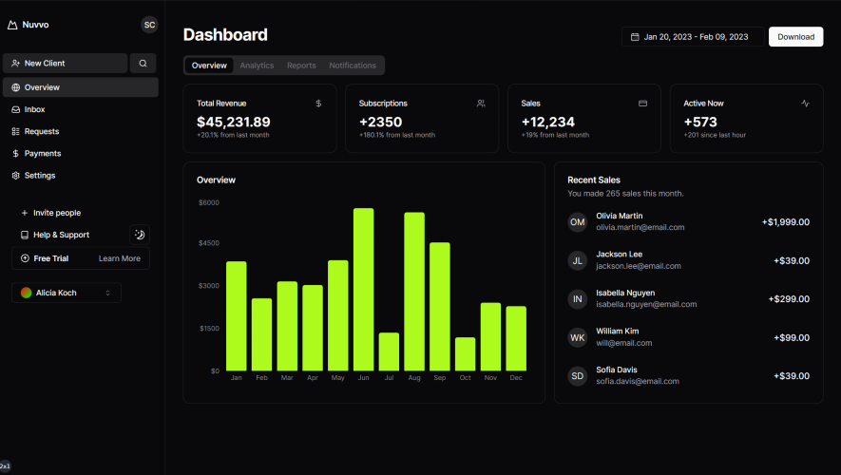
Task: Switch to the Analytics tab
Action: (x=257, y=66)
